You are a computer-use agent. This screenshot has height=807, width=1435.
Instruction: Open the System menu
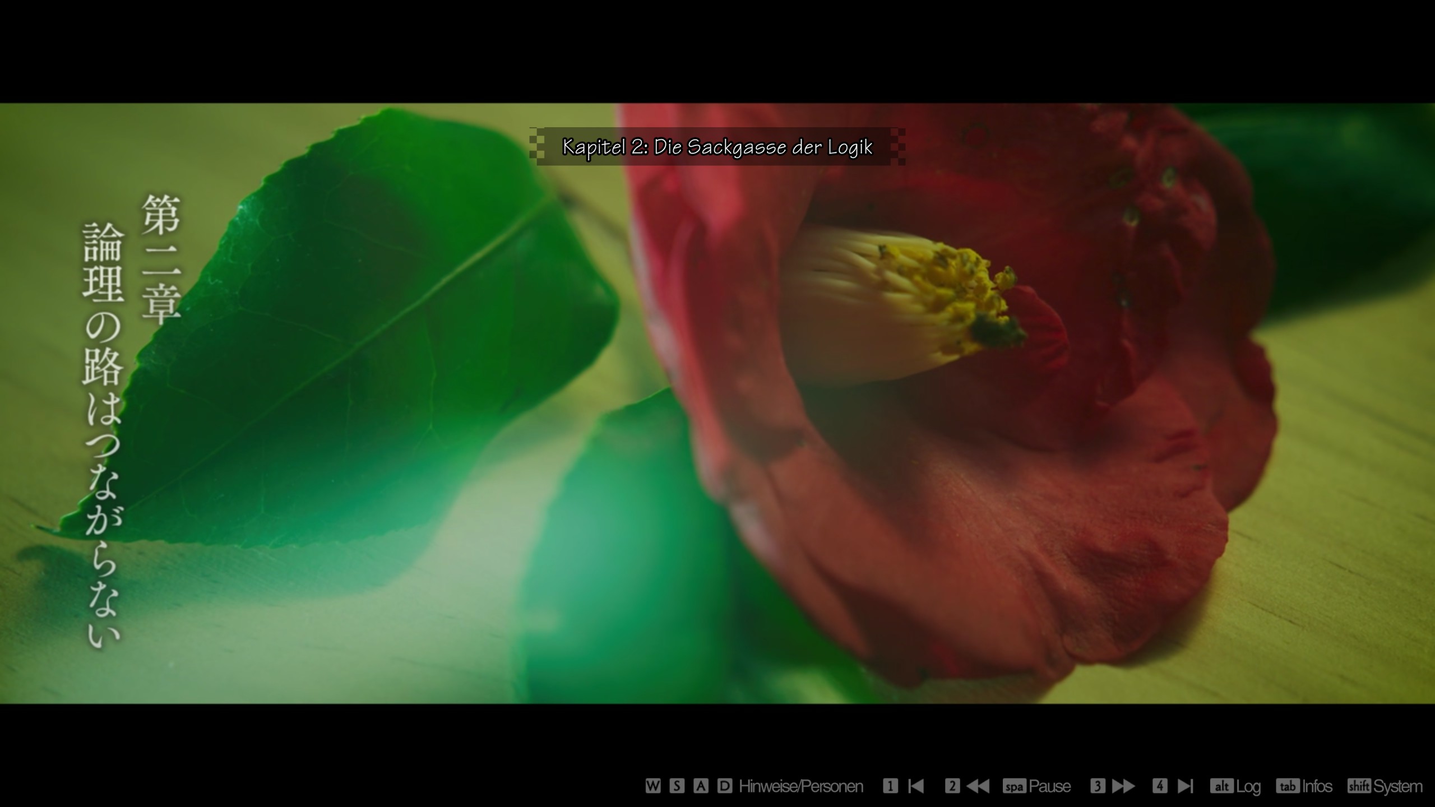[1397, 787]
